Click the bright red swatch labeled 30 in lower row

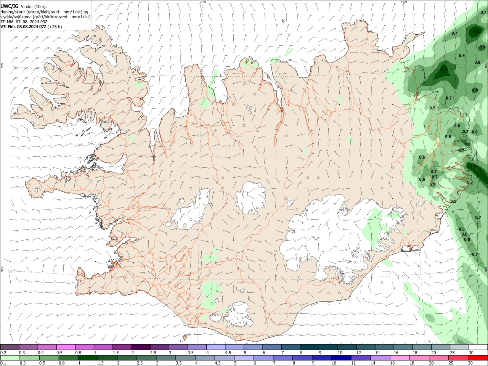pyautogui.click(x=478, y=358)
